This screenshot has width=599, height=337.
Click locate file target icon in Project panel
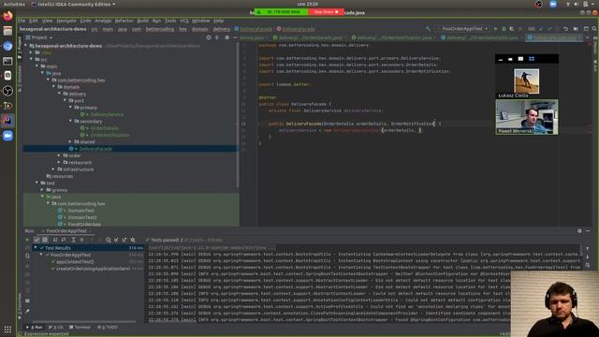tap(209, 37)
